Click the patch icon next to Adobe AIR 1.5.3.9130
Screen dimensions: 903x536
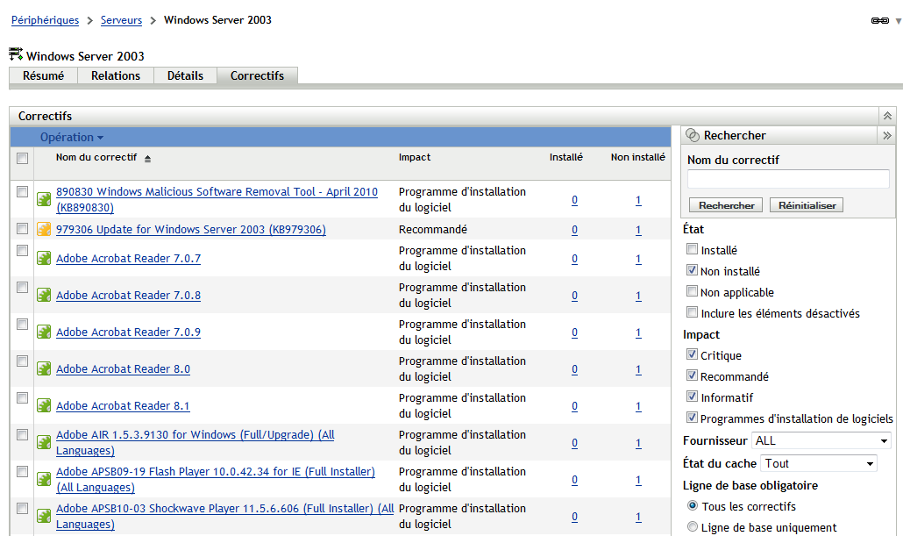[x=43, y=441]
